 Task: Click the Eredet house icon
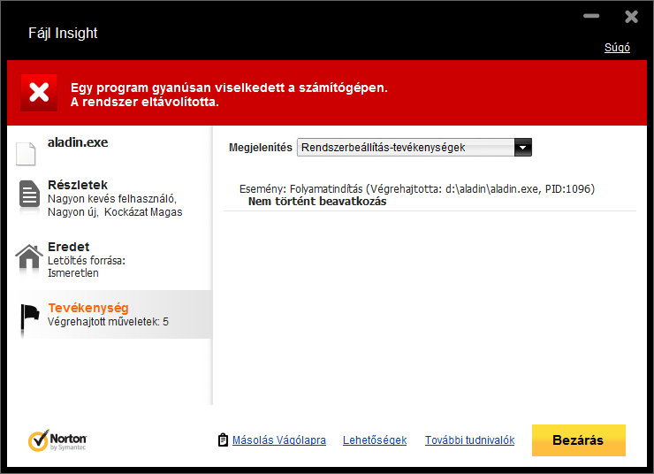pyautogui.click(x=29, y=256)
